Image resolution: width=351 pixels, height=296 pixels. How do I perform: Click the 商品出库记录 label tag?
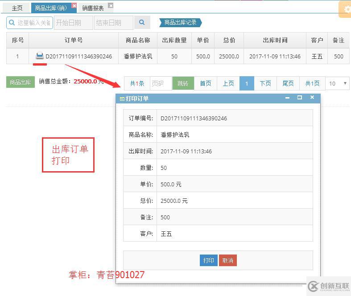click(x=181, y=22)
